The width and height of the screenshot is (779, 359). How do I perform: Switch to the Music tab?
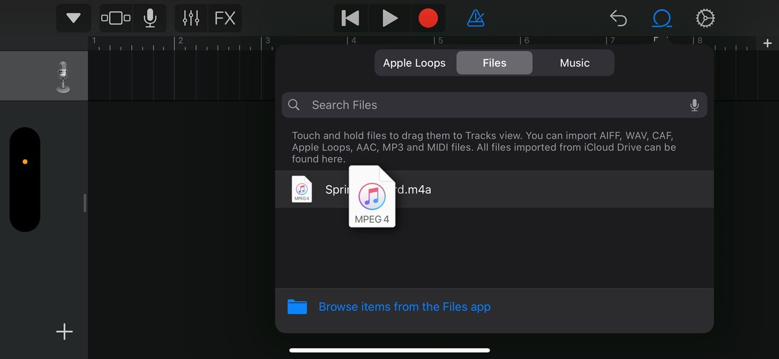(574, 63)
